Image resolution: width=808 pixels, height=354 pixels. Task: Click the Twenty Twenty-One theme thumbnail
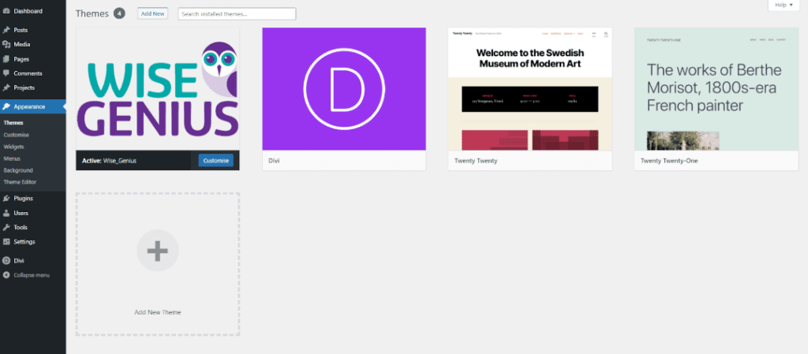716,88
